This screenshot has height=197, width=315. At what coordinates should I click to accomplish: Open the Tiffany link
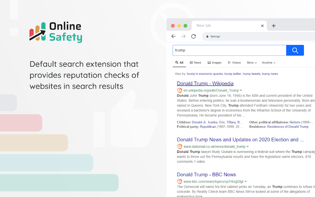pos(231,122)
